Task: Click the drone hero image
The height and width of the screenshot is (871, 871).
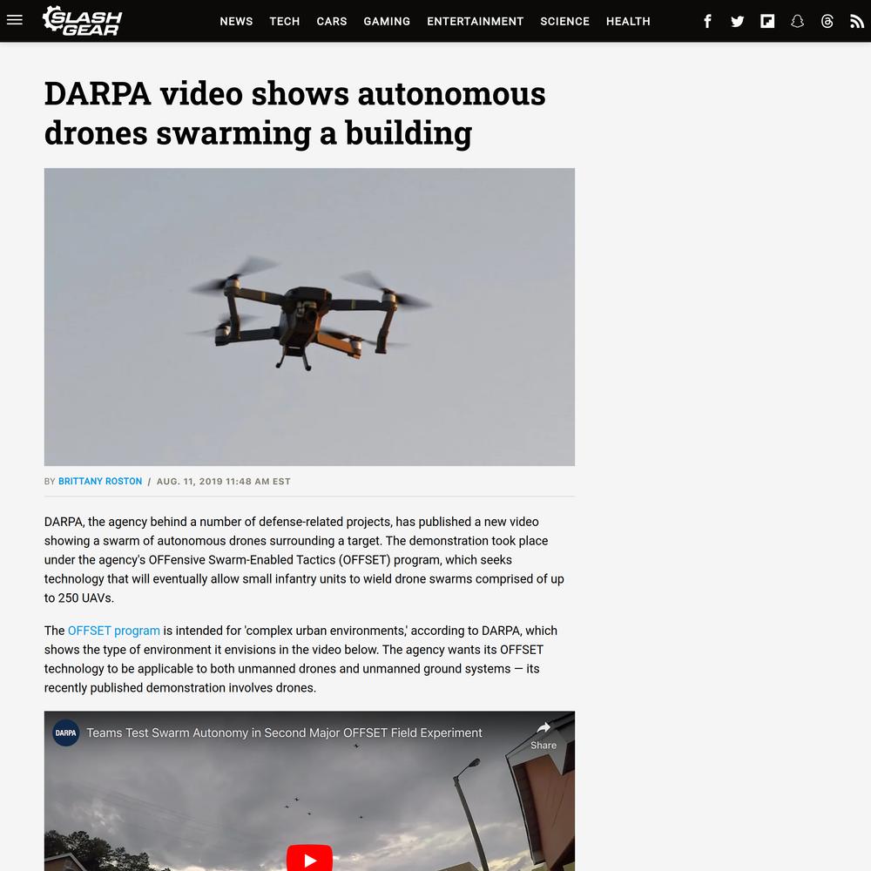Action: (309, 317)
